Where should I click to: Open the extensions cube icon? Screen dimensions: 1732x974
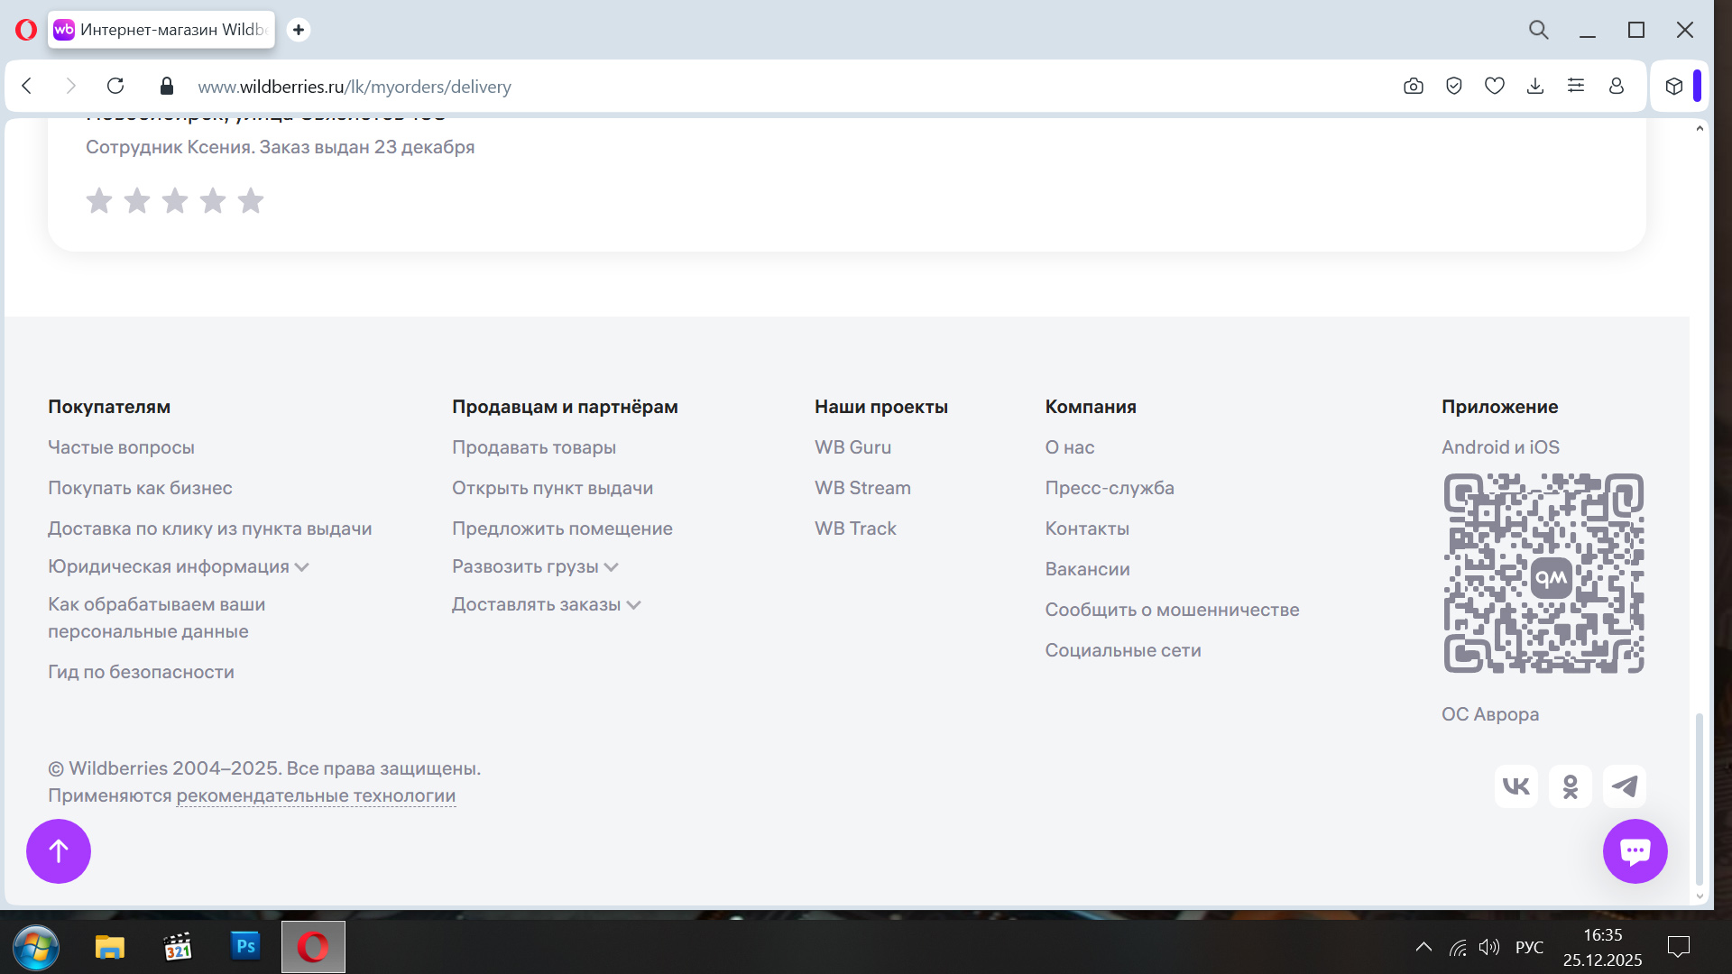pyautogui.click(x=1674, y=87)
